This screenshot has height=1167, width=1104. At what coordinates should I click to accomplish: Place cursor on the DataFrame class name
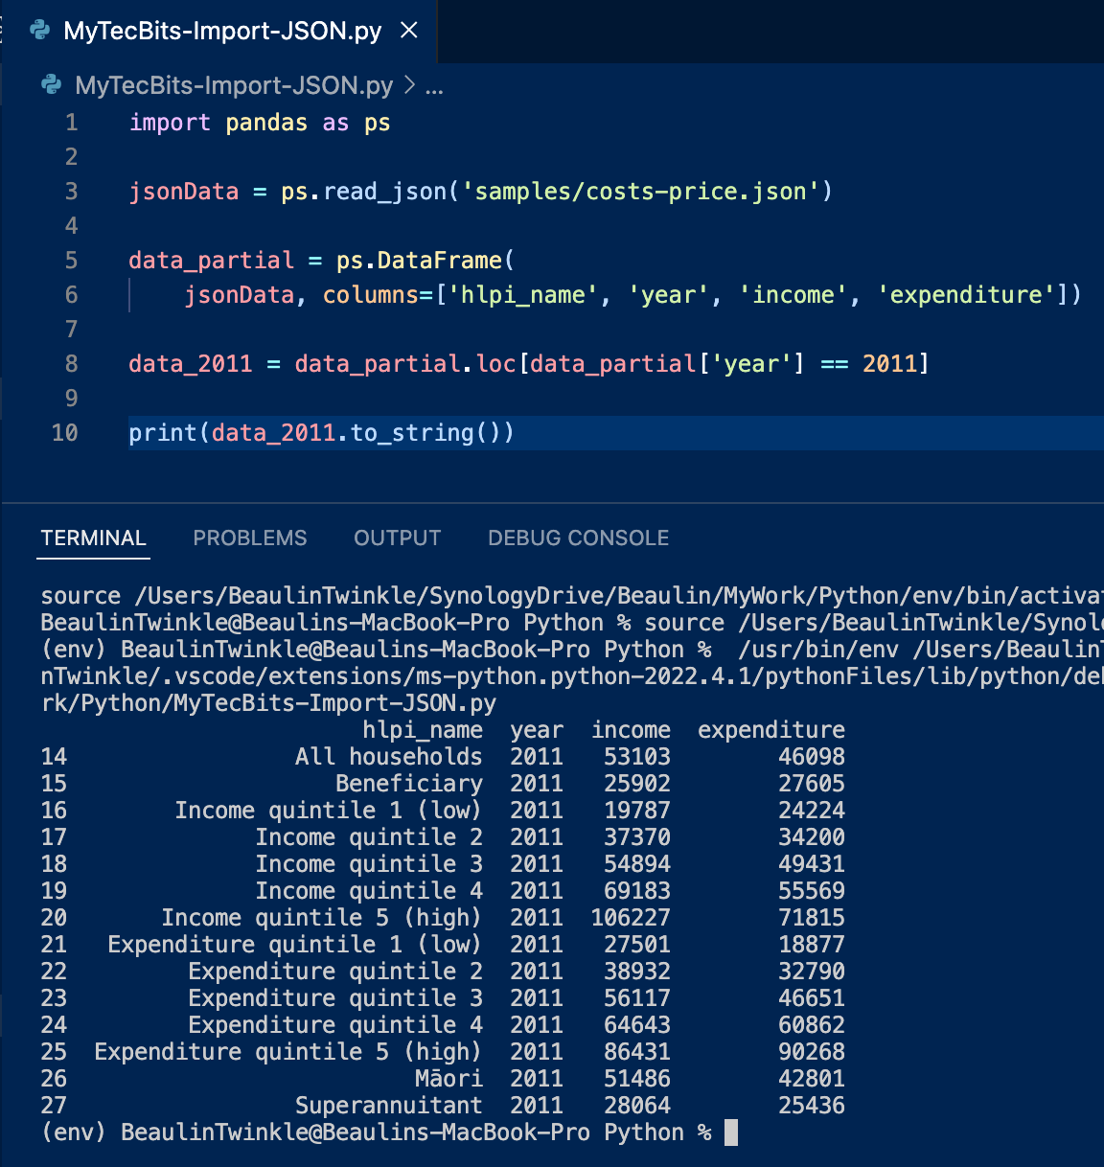click(439, 261)
